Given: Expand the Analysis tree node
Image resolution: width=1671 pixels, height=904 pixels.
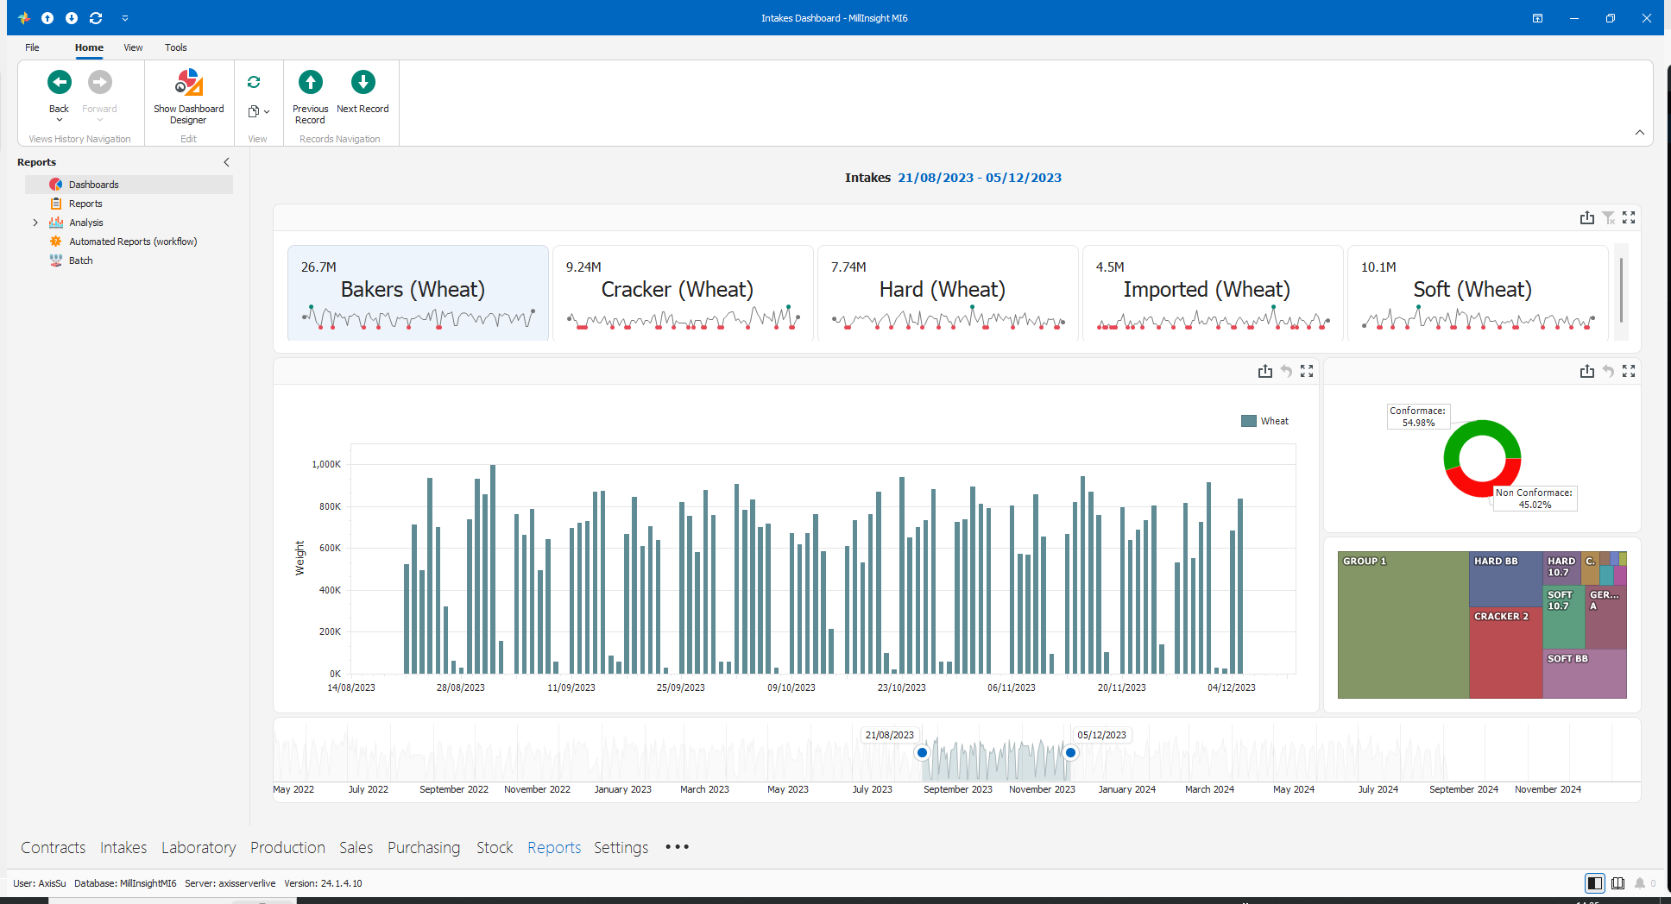Looking at the screenshot, I should pyautogui.click(x=35, y=223).
